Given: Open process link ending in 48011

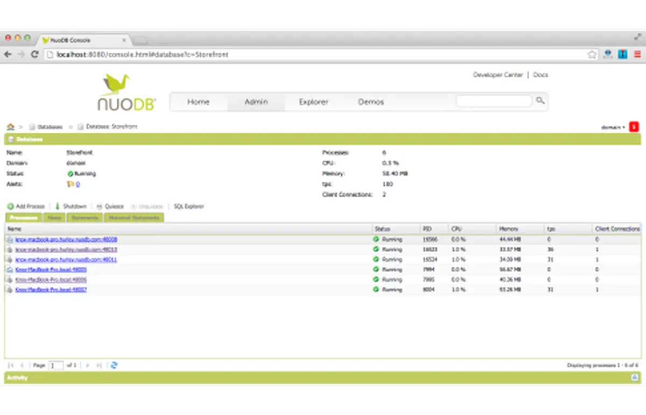Looking at the screenshot, I should point(66,260).
